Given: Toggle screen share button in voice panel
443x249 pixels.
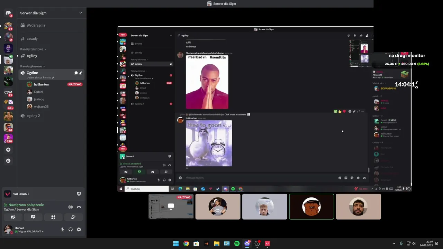Looking at the screenshot, I should [33, 217].
